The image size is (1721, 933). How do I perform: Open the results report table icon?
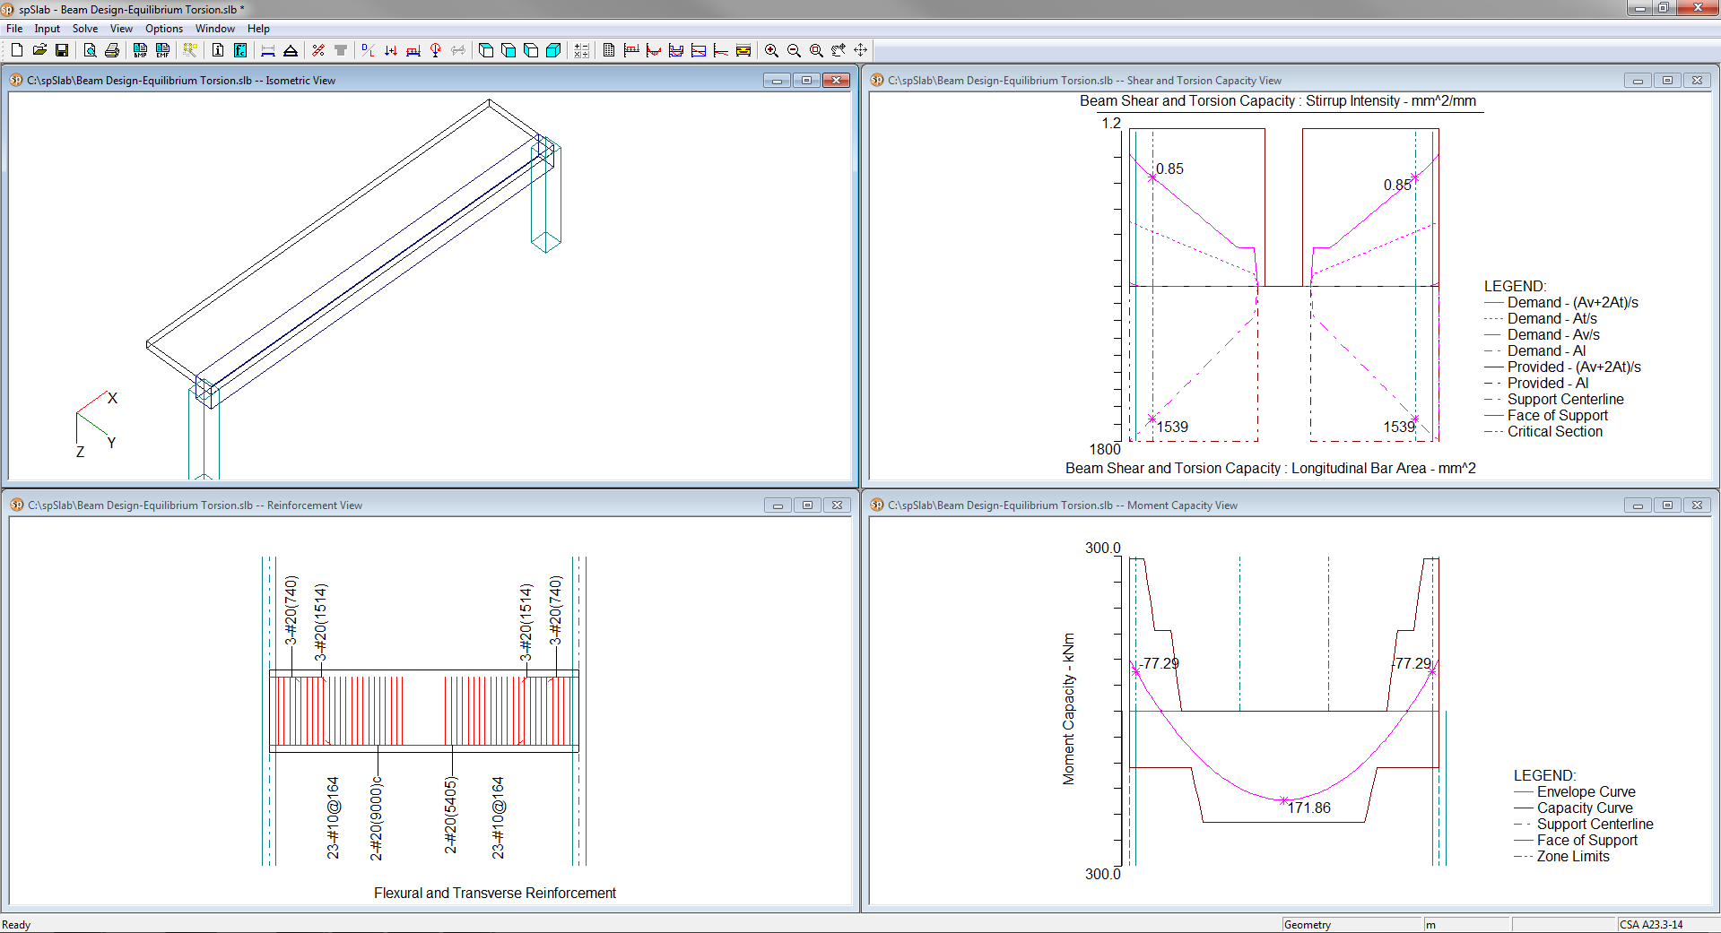(x=609, y=50)
